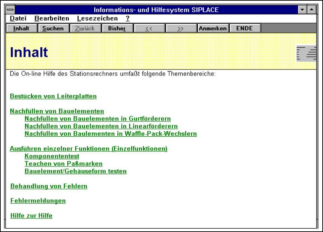The image size is (323, 232).
Task: Go to Behandlung von Fehlern
Action: tap(49, 186)
